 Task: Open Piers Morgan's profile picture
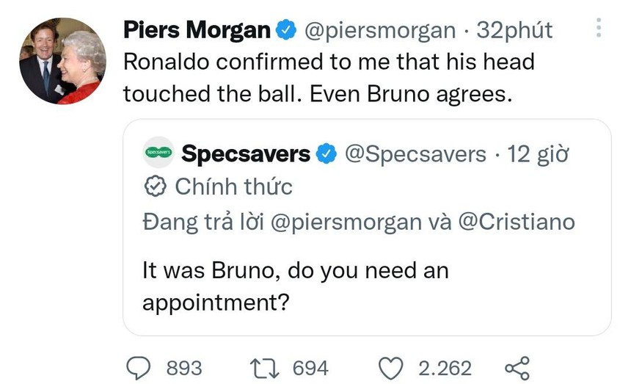[x=62, y=62]
